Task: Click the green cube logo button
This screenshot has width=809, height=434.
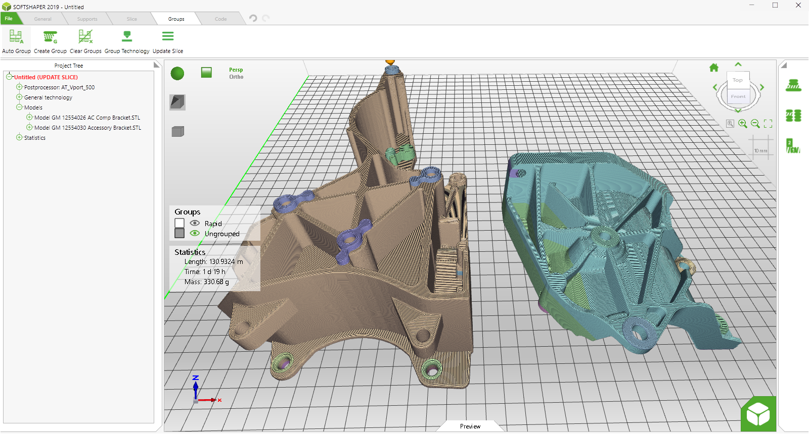Action: [758, 414]
